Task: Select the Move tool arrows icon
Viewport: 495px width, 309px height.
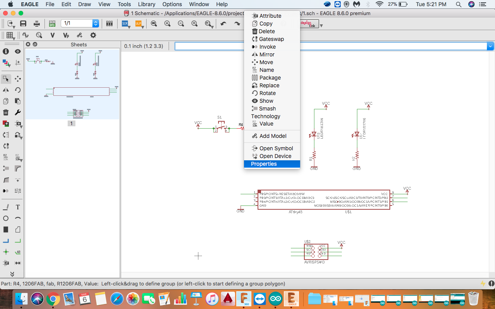Action: (x=18, y=79)
